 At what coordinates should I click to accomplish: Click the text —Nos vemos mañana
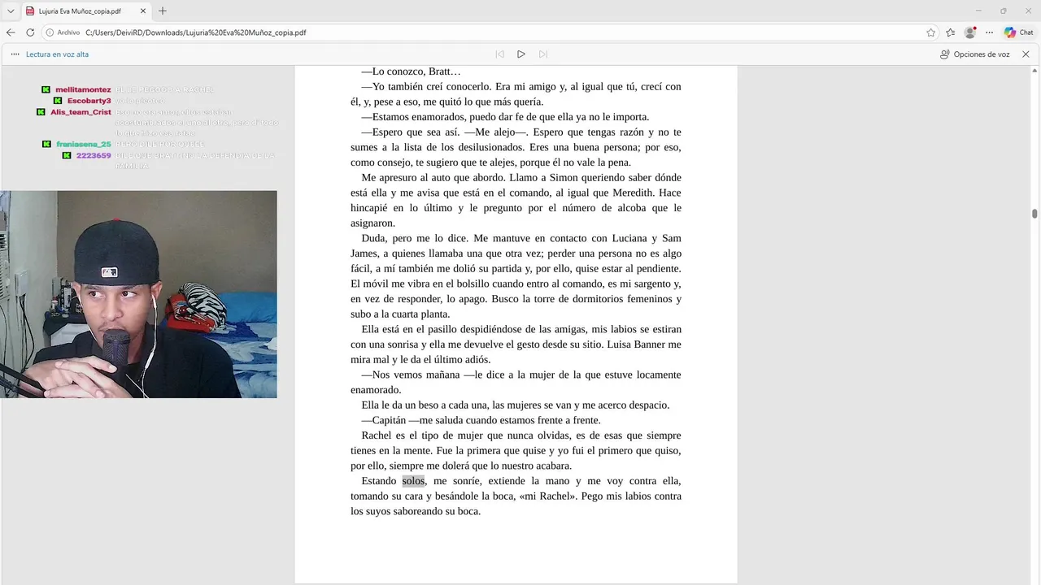pos(411,375)
